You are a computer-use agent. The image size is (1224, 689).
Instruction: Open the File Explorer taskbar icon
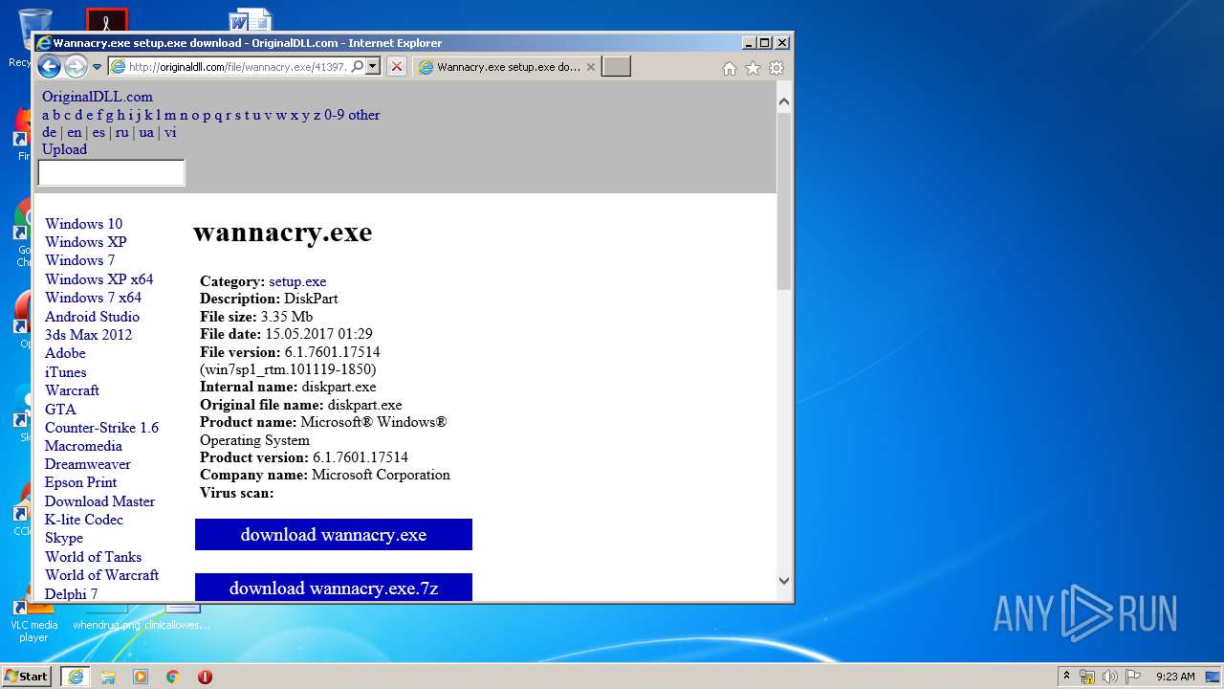click(x=108, y=677)
